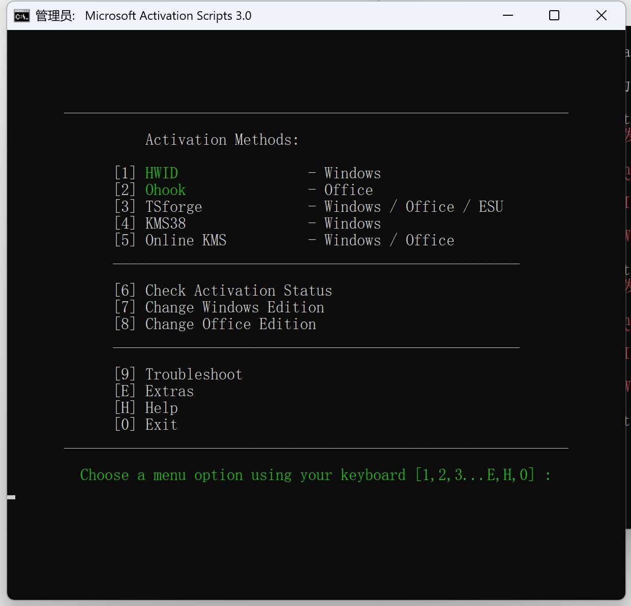Open the Extras entry

(169, 391)
